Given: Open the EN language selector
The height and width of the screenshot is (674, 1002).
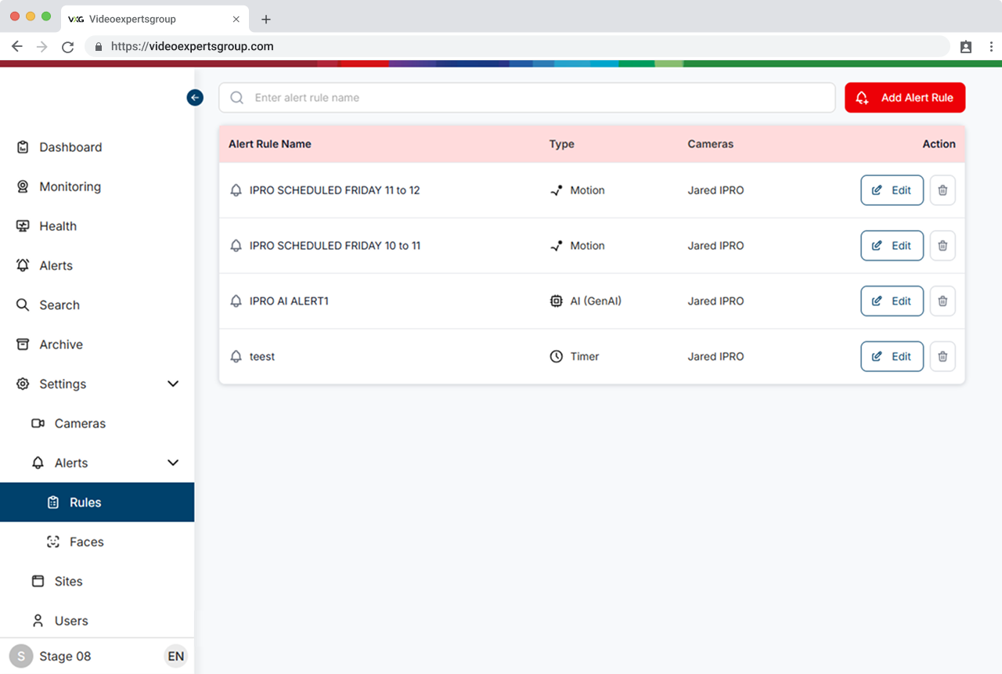Looking at the screenshot, I should coord(176,656).
